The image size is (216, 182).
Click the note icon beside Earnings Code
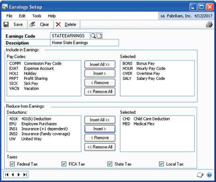point(99,36)
